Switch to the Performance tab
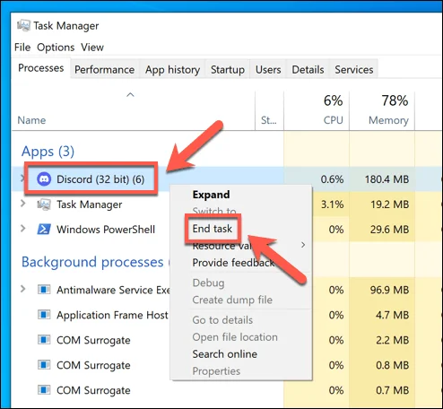The image size is (443, 409). click(105, 69)
